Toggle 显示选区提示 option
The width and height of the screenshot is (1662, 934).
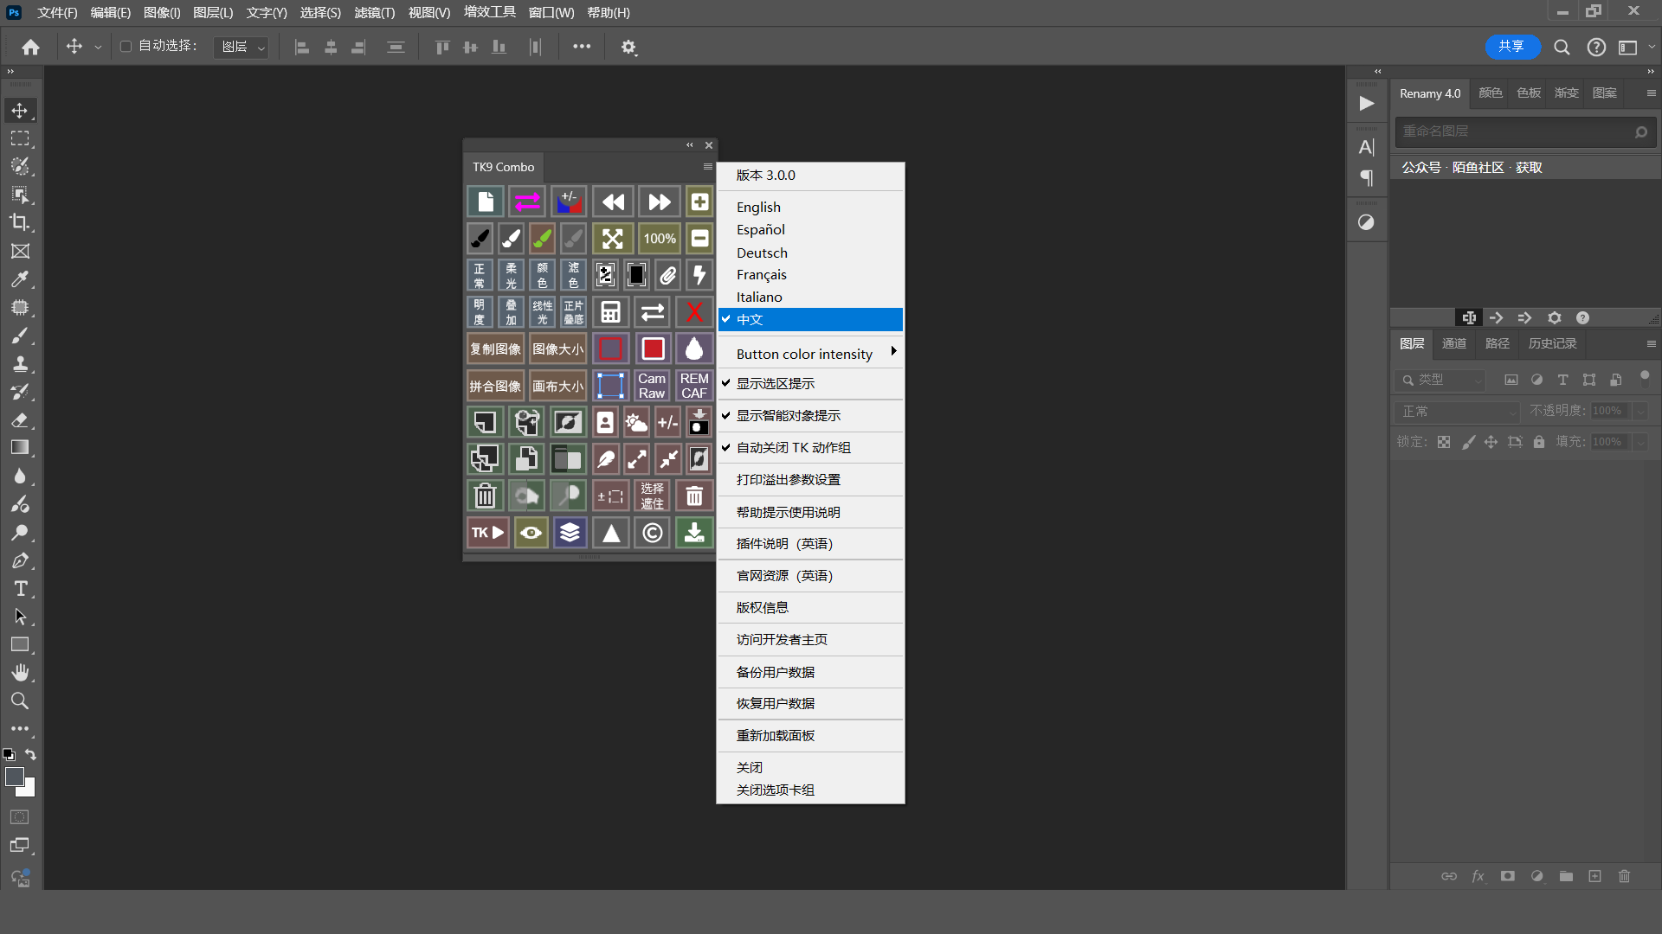[776, 383]
